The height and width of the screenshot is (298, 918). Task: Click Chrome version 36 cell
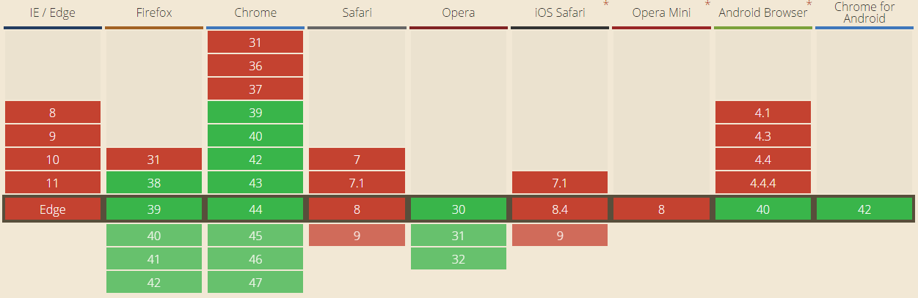(255, 66)
